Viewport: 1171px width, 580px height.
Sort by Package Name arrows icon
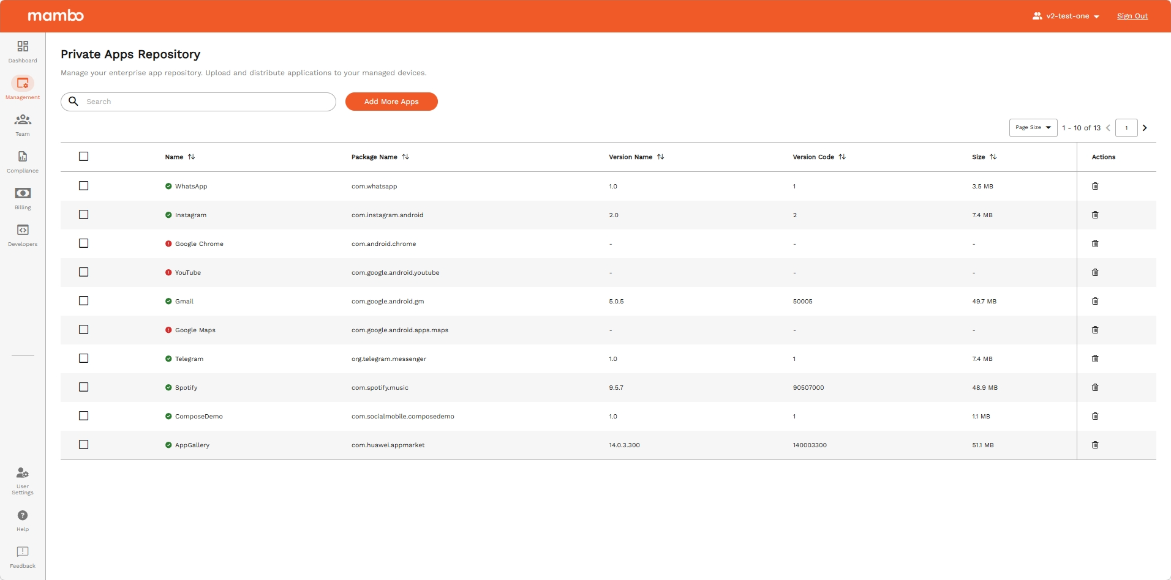tap(405, 157)
